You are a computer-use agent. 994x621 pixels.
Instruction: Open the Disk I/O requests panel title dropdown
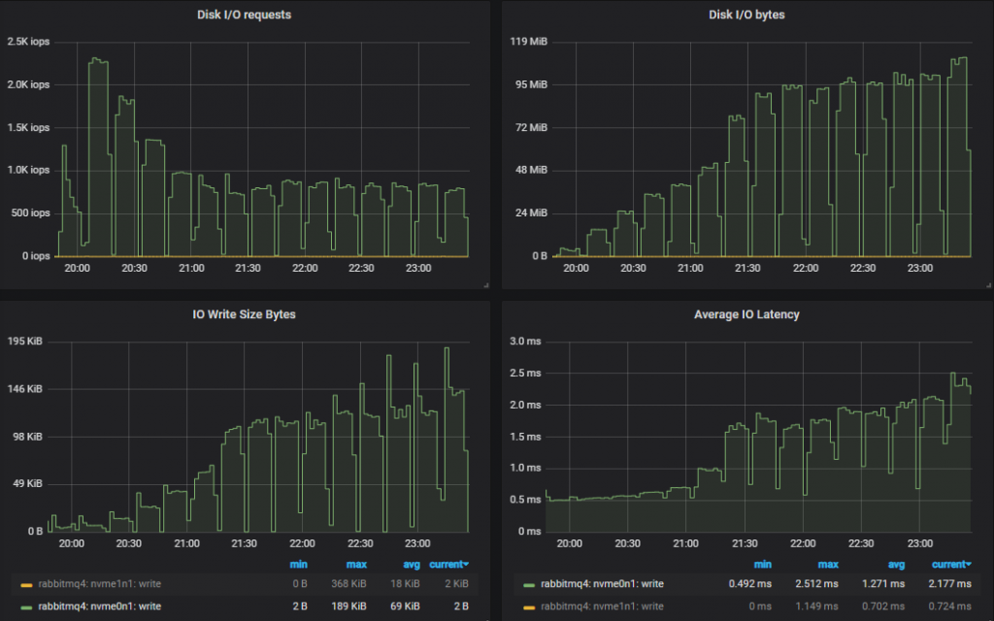pos(243,15)
